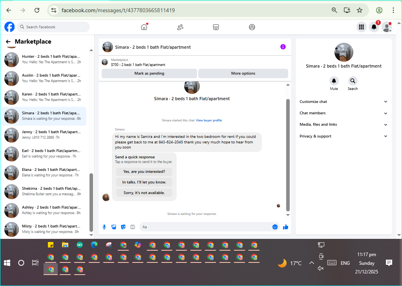Viewport: 402px width, 286px height.
Task: Go back using Marketplace back arrow
Action: tap(8, 42)
